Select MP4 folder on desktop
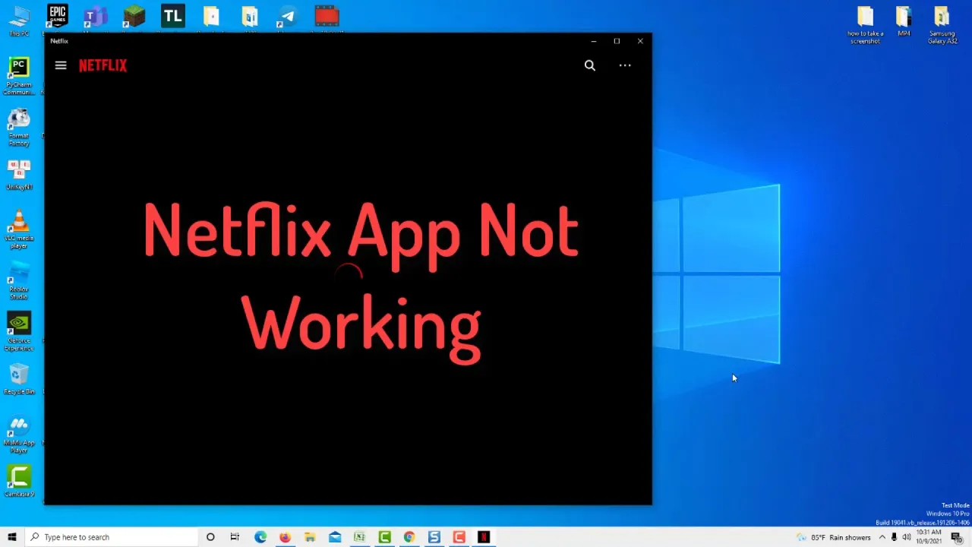The width and height of the screenshot is (972, 547). tap(904, 21)
